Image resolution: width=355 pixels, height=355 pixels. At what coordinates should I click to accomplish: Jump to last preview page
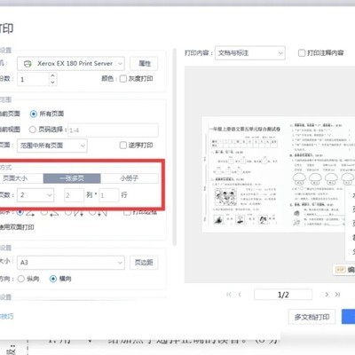coord(337,295)
